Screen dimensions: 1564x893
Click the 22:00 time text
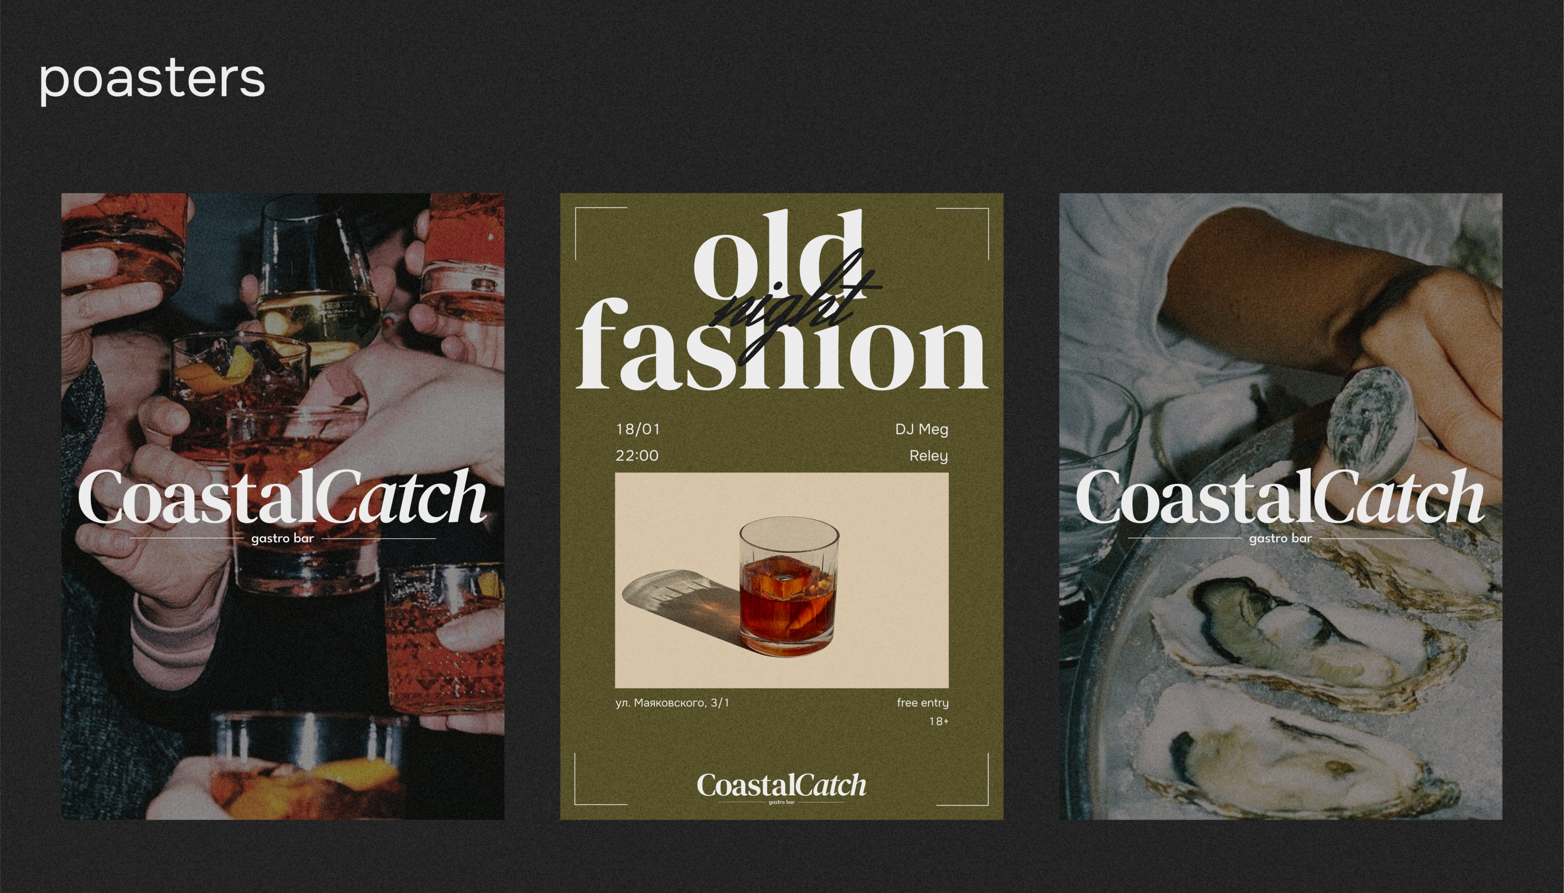point(637,455)
